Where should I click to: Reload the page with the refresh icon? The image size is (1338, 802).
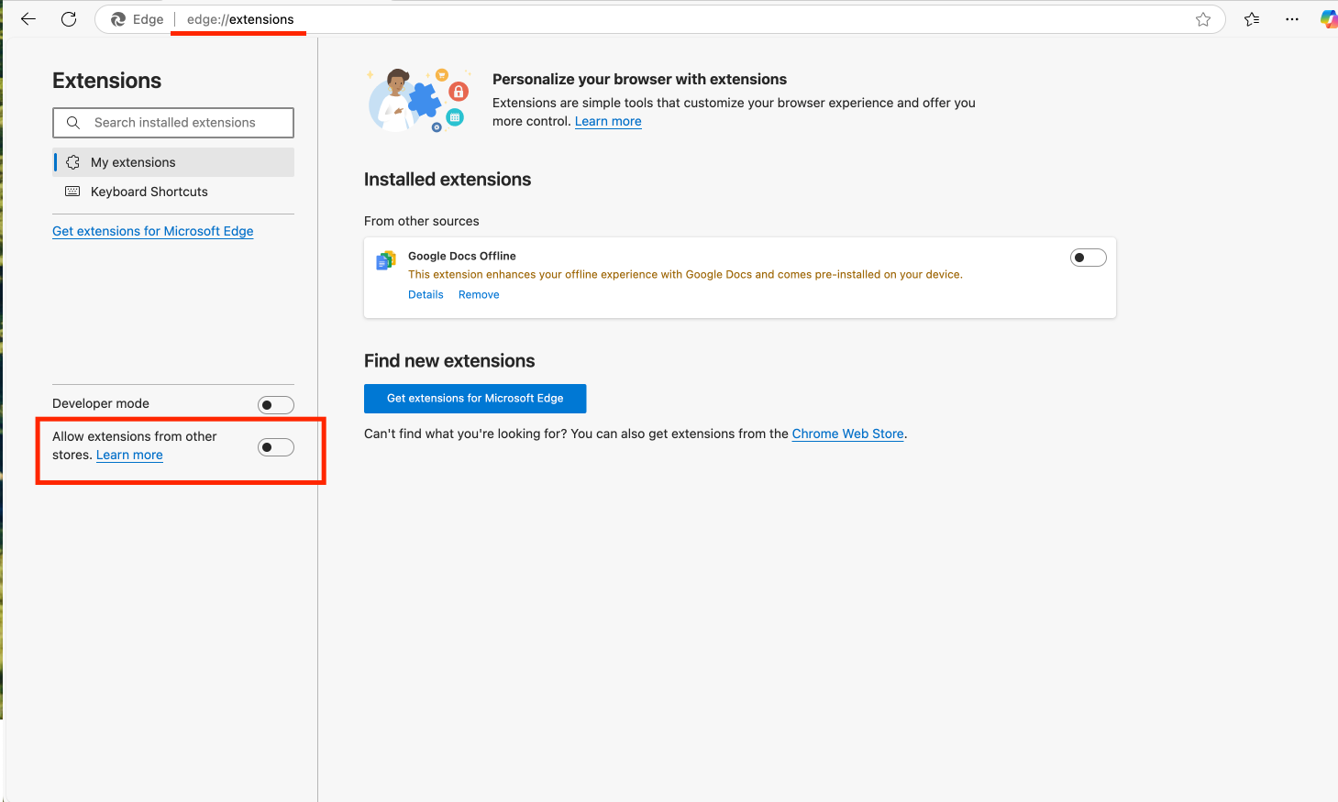coord(69,19)
